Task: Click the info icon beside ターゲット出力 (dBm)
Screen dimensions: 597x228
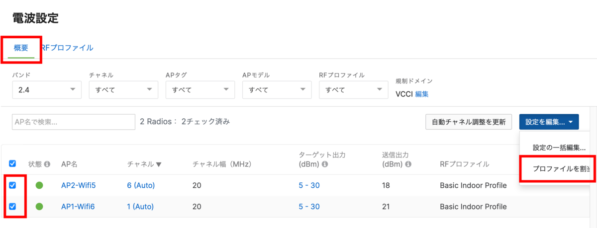Action: pyautogui.click(x=325, y=164)
